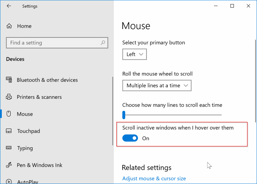Open the primary button Left dropdown

tap(134, 54)
